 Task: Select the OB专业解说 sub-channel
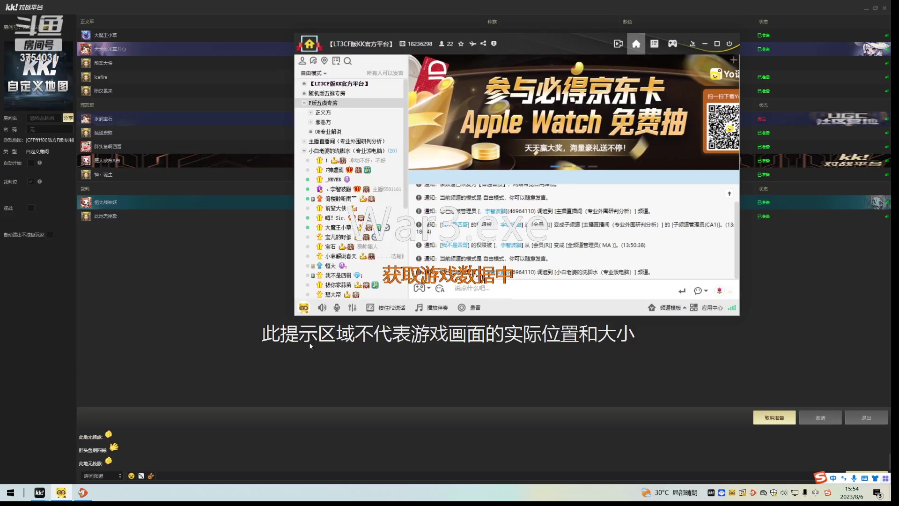pyautogui.click(x=328, y=132)
